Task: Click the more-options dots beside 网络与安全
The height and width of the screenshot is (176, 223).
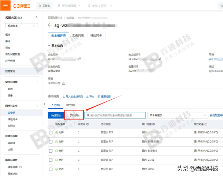Action: click(x=37, y=106)
